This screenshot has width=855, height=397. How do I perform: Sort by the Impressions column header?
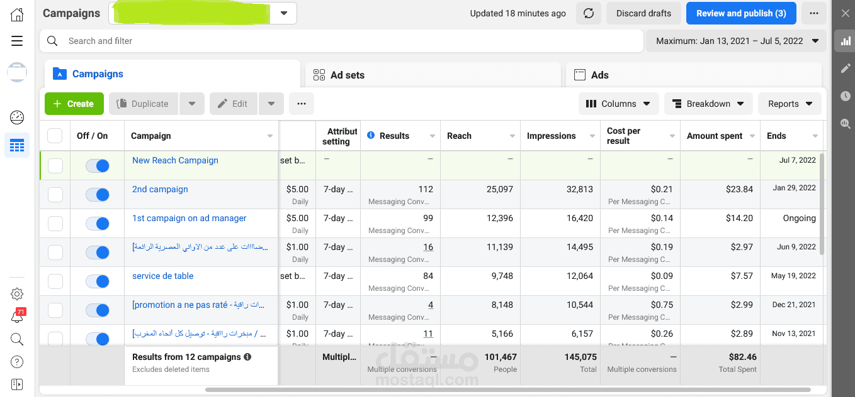coord(551,136)
